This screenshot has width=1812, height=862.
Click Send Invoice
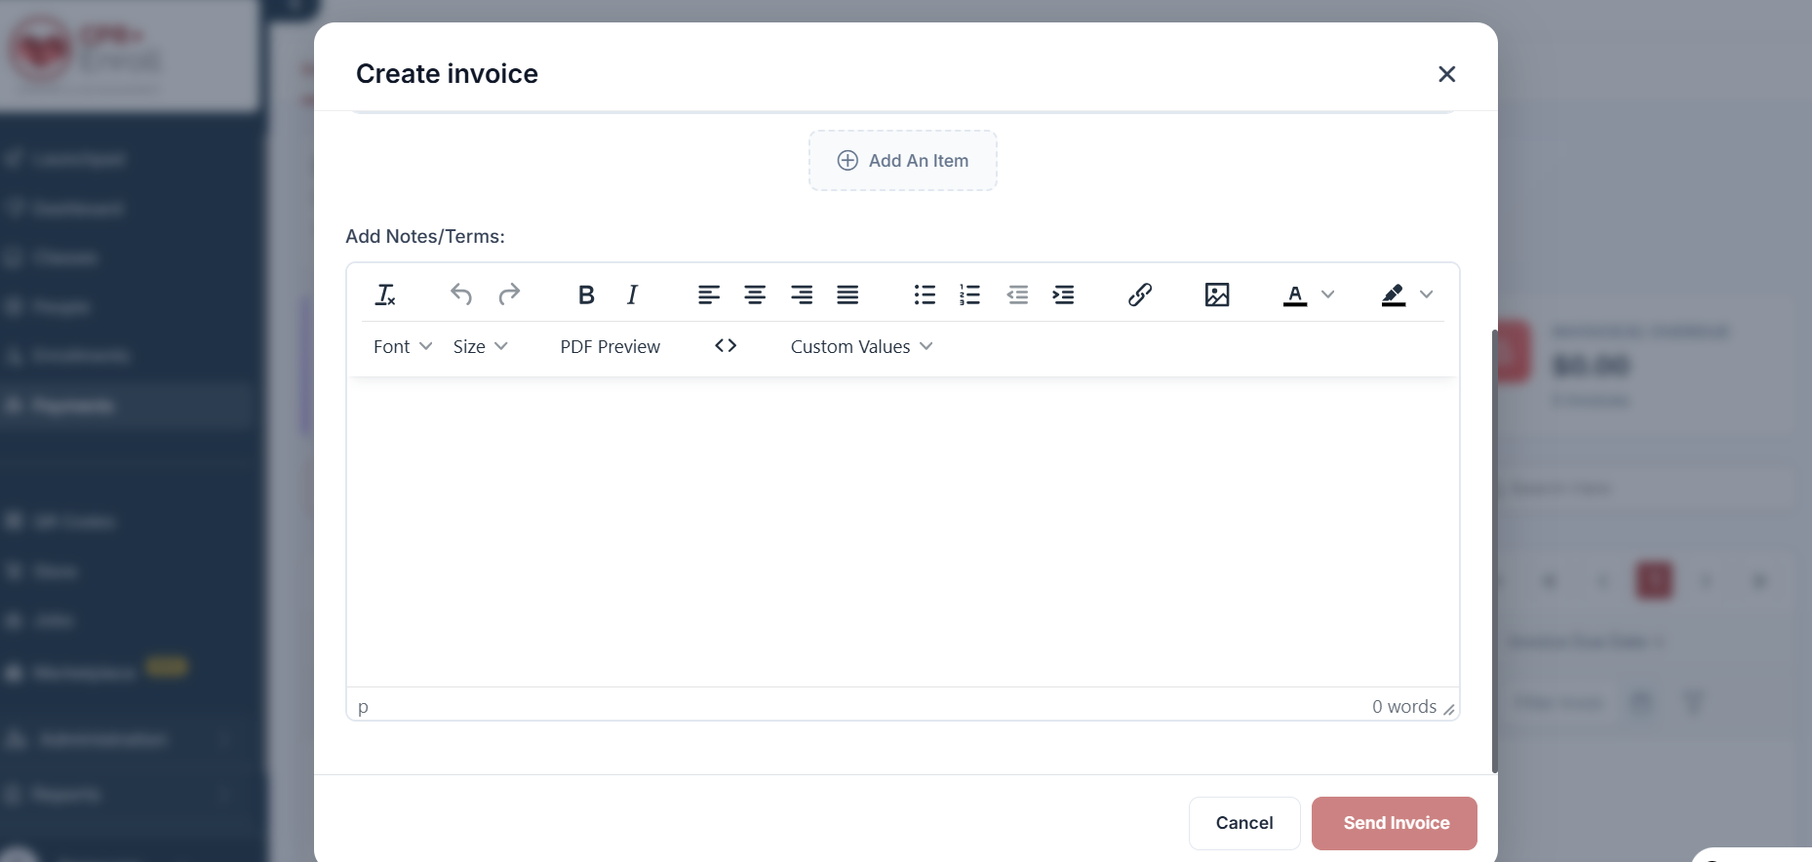[1395, 823]
